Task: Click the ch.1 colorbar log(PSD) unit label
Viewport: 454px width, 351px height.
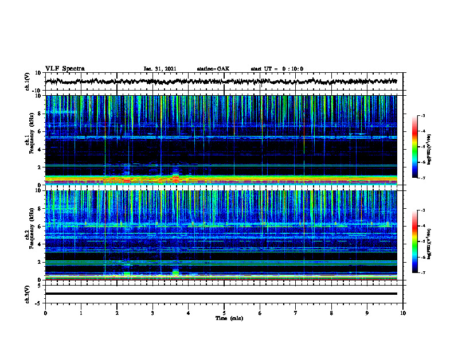Action: point(429,150)
